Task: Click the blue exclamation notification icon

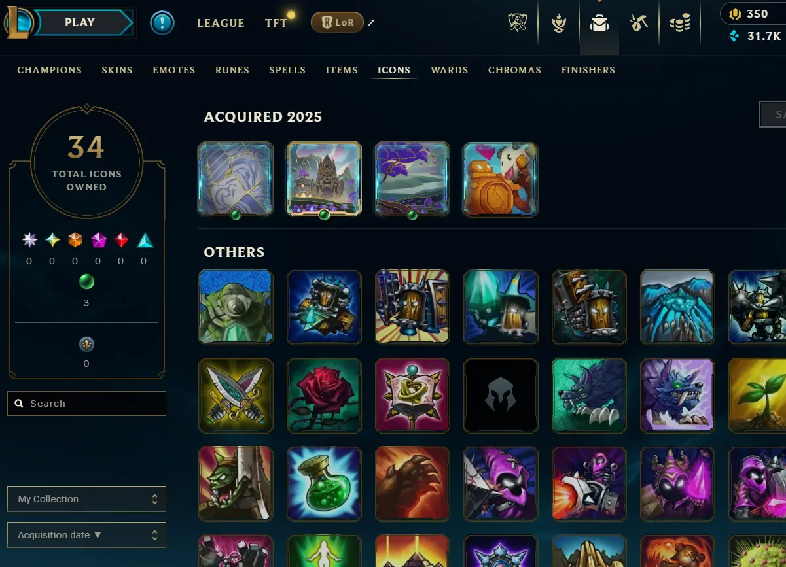Action: pyautogui.click(x=162, y=23)
